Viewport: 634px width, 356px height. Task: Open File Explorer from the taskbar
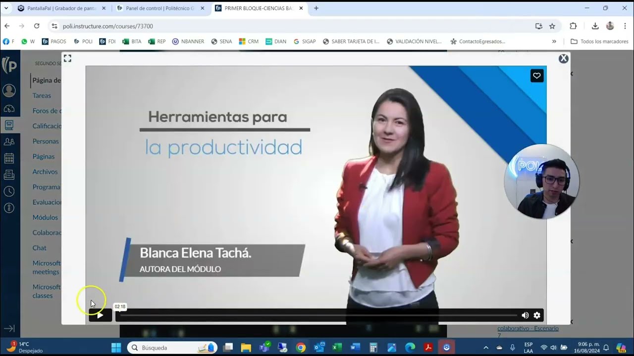click(246, 348)
